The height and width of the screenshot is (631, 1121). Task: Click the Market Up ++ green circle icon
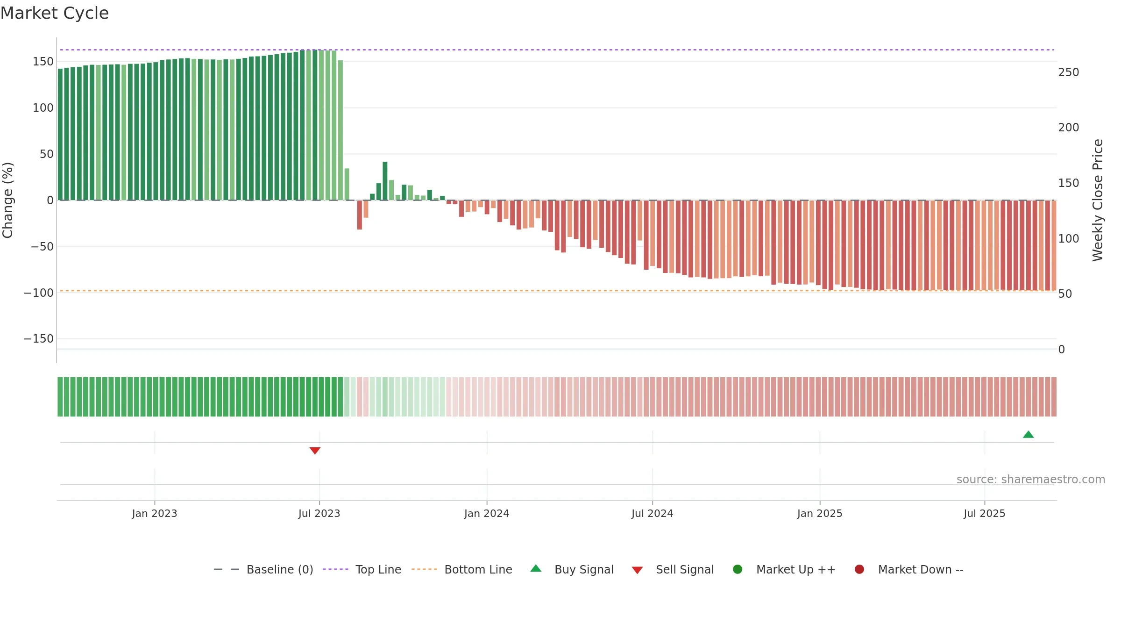(x=738, y=569)
